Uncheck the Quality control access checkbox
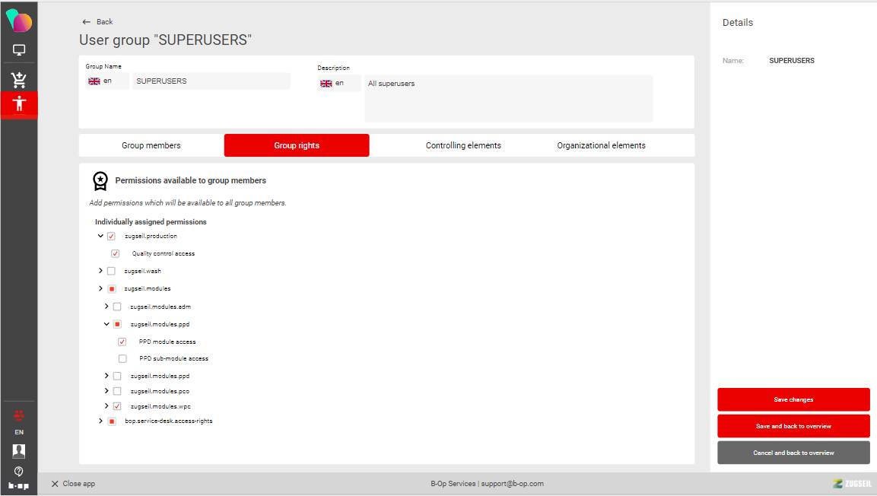 click(116, 253)
